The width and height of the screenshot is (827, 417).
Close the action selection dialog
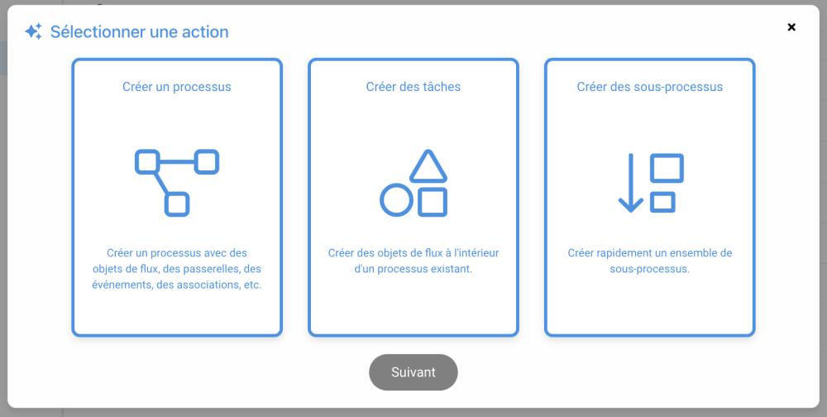(791, 27)
